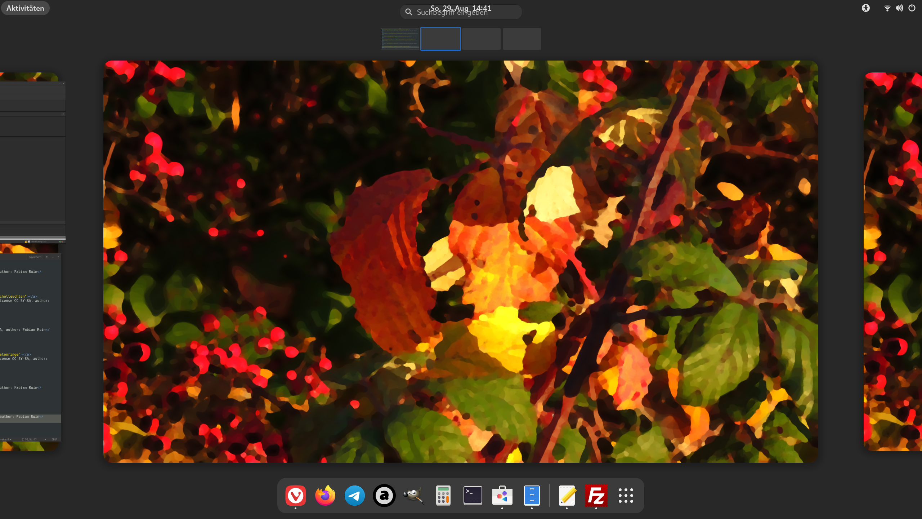Select the second workspace thumbnail at the top
The image size is (922, 519).
(440, 39)
